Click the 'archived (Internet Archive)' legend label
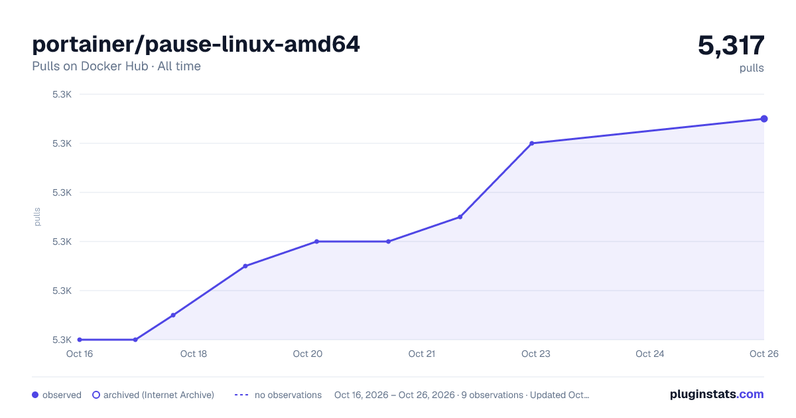796x418 pixels. (159, 395)
